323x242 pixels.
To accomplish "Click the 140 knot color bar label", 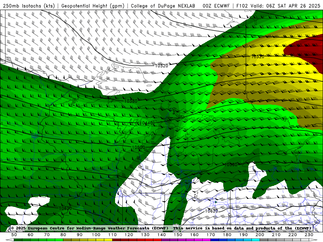I will pos(161,235).
